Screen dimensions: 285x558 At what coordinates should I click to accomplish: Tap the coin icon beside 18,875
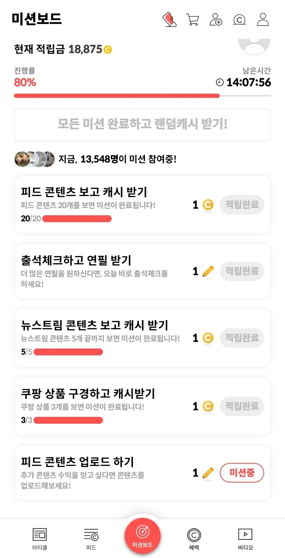107,50
